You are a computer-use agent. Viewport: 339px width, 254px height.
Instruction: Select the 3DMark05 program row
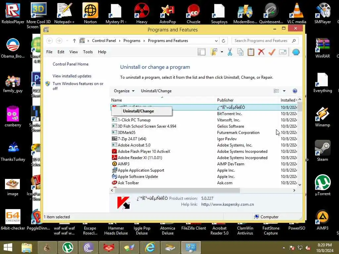(204, 133)
